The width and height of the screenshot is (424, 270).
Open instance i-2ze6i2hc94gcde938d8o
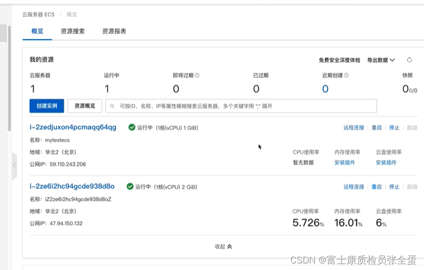tap(72, 187)
